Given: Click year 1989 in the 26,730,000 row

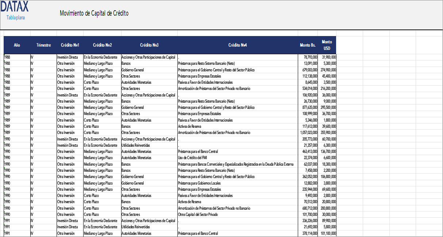Looking at the screenshot, I should tap(17, 101).
